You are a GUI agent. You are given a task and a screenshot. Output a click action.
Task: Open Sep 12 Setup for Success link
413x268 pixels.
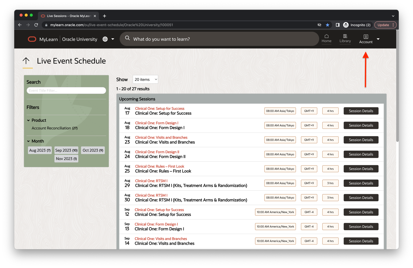coord(159,210)
